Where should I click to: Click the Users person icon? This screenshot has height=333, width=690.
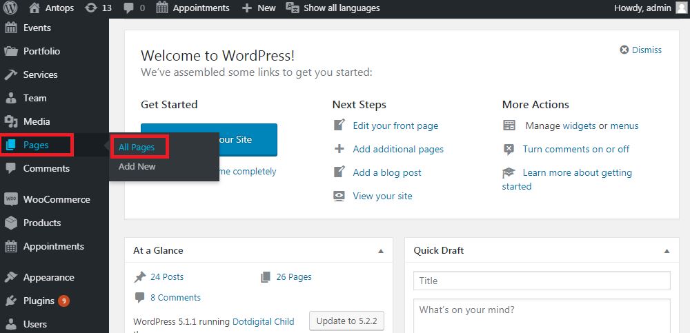[11, 324]
